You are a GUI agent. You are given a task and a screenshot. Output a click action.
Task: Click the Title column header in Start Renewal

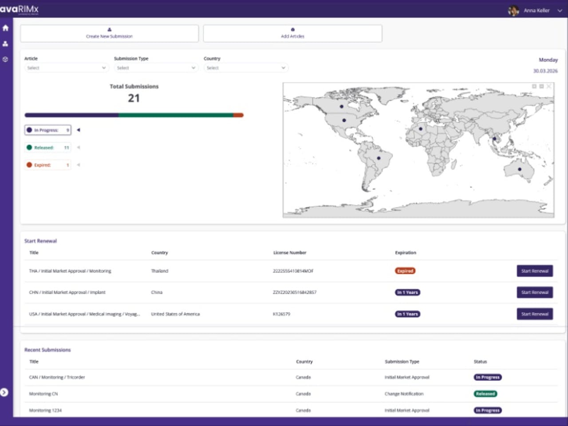[x=34, y=252]
